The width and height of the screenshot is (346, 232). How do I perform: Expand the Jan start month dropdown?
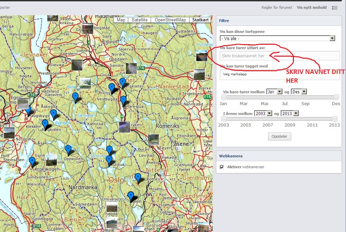coord(274,92)
